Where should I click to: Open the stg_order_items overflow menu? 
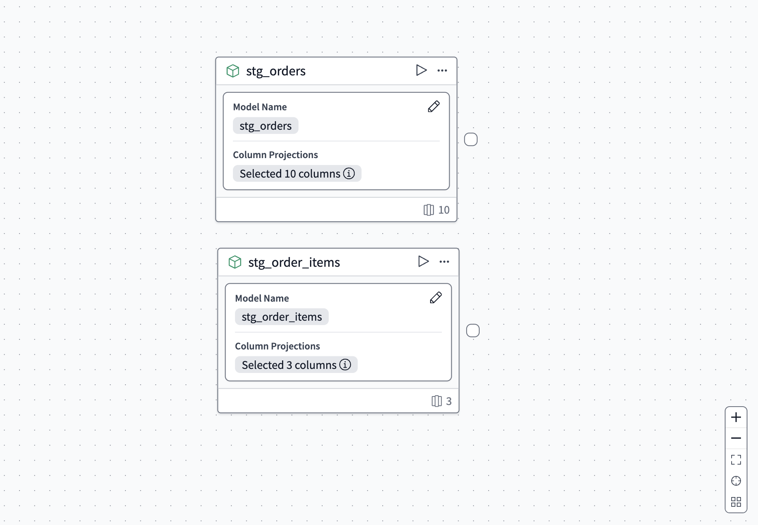444,261
